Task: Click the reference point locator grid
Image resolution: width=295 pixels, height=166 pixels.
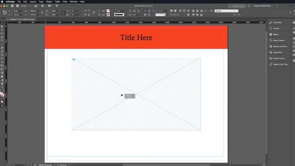Action: pos(5,13)
